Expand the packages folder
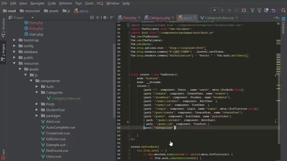This screenshot has width=287, height=161. 37,115
